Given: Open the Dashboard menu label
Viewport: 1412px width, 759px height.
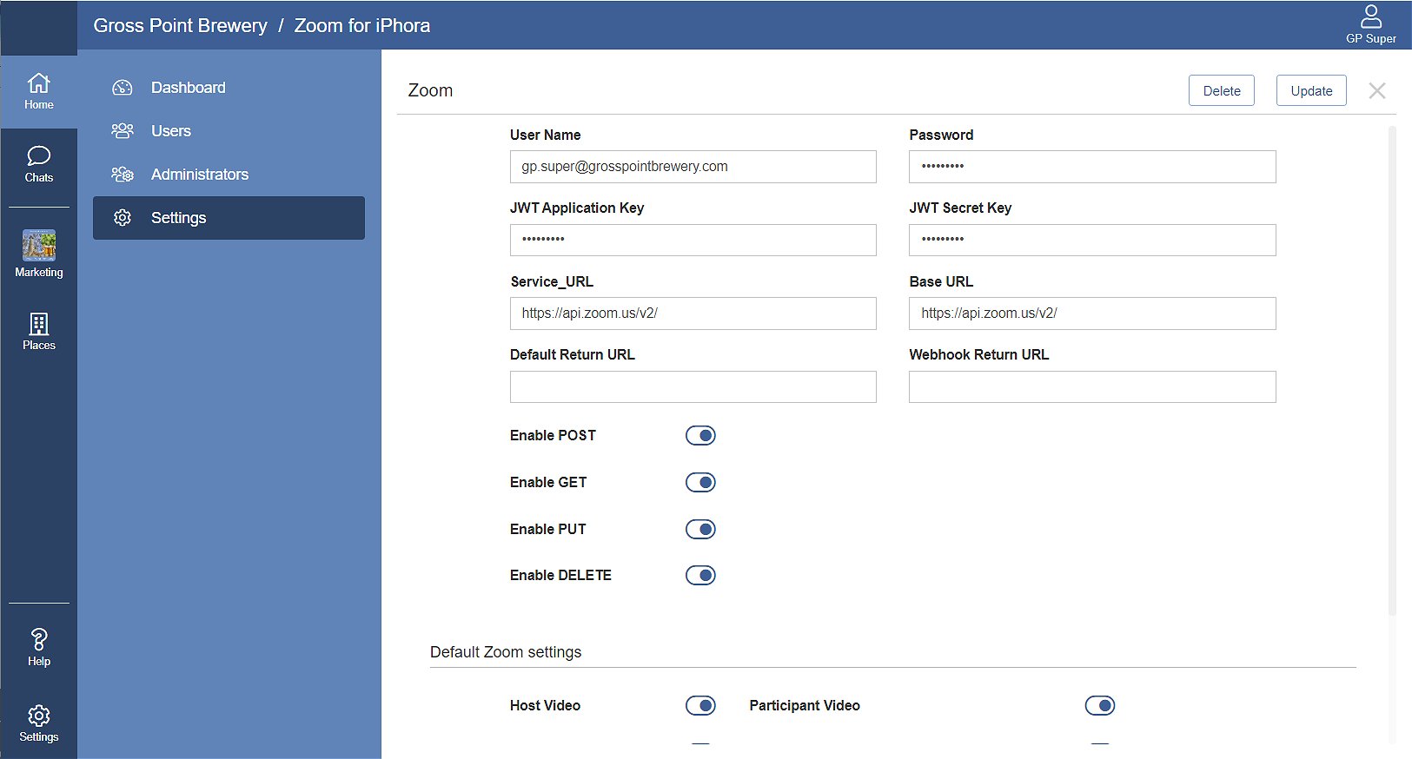Looking at the screenshot, I should (x=189, y=88).
